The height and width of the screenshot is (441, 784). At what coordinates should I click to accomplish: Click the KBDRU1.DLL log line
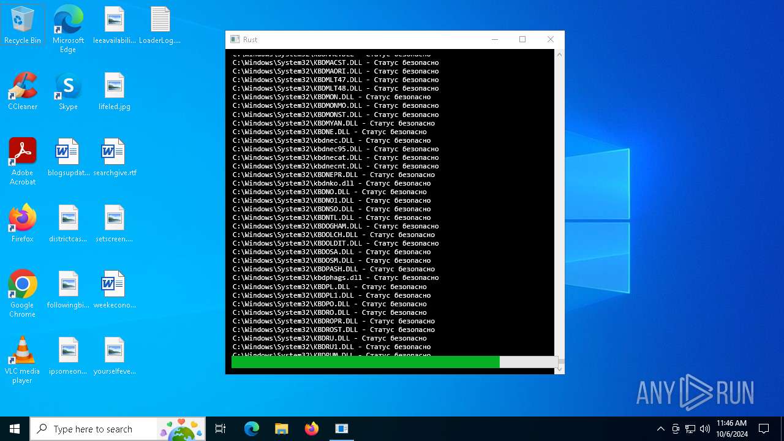[331, 347]
